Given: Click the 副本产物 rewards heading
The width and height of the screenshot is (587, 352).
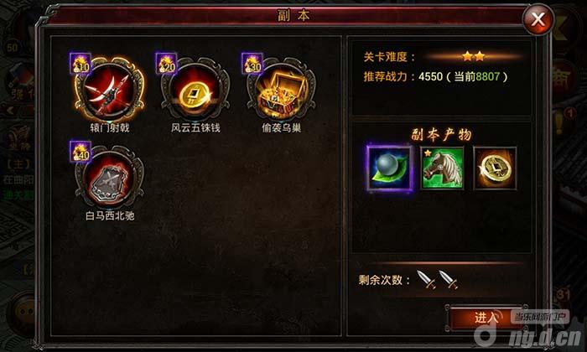Looking at the screenshot, I should pyautogui.click(x=442, y=135).
